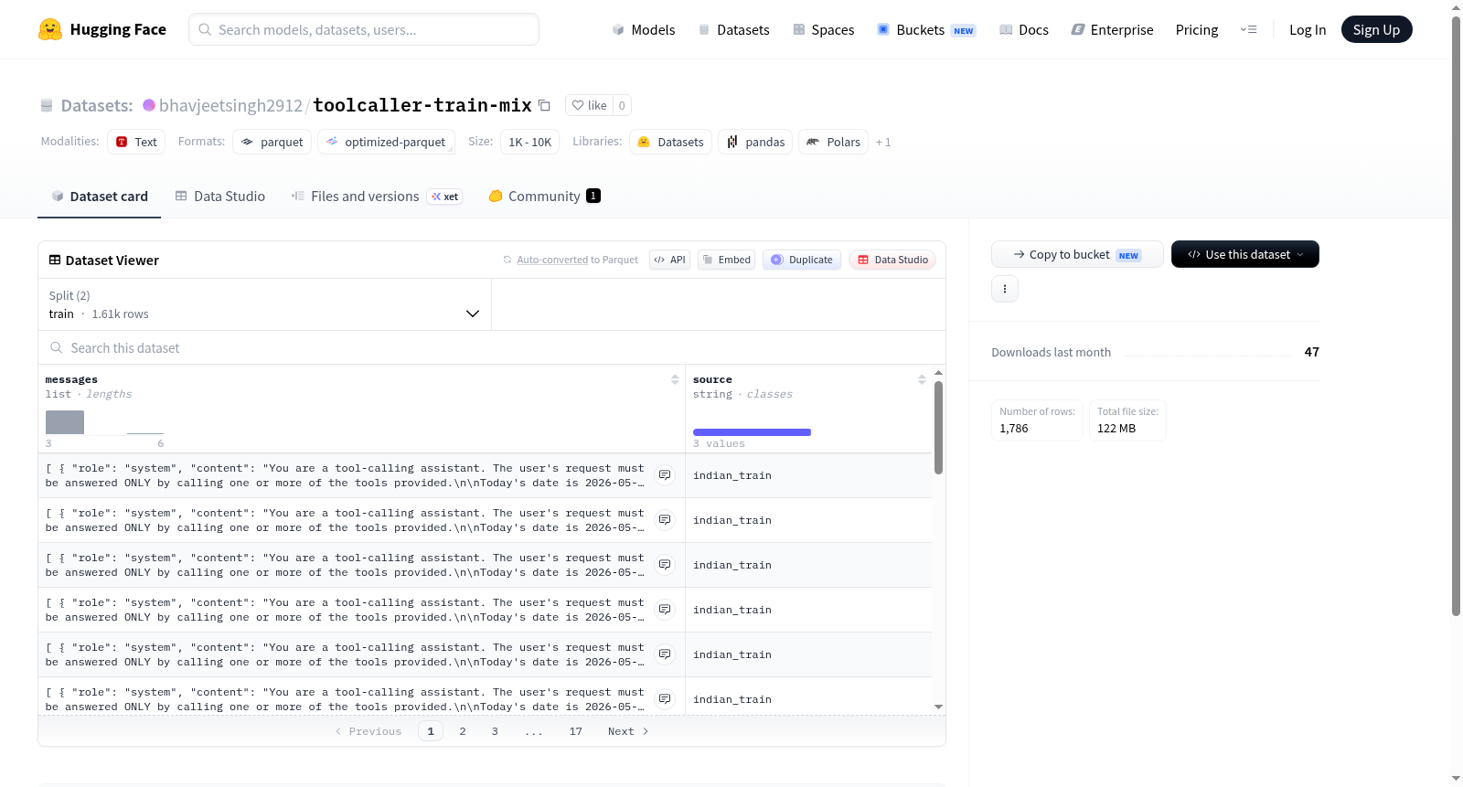Viewport: 1463px width, 787px height.
Task: Click the Datasets library tag
Action: 671,142
